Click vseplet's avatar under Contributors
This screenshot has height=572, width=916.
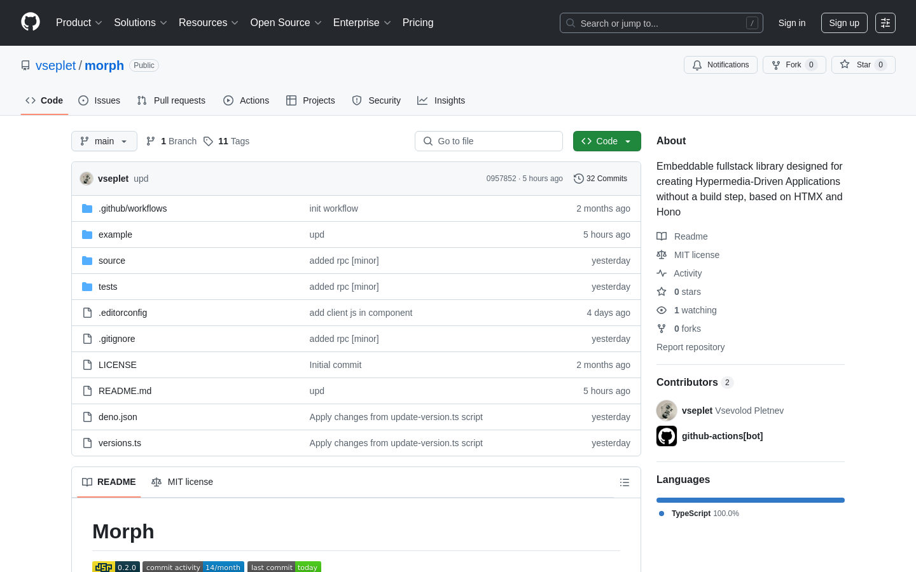coord(667,411)
